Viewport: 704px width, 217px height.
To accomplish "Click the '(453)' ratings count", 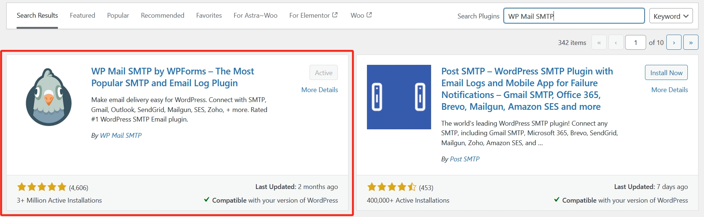I will [426, 188].
